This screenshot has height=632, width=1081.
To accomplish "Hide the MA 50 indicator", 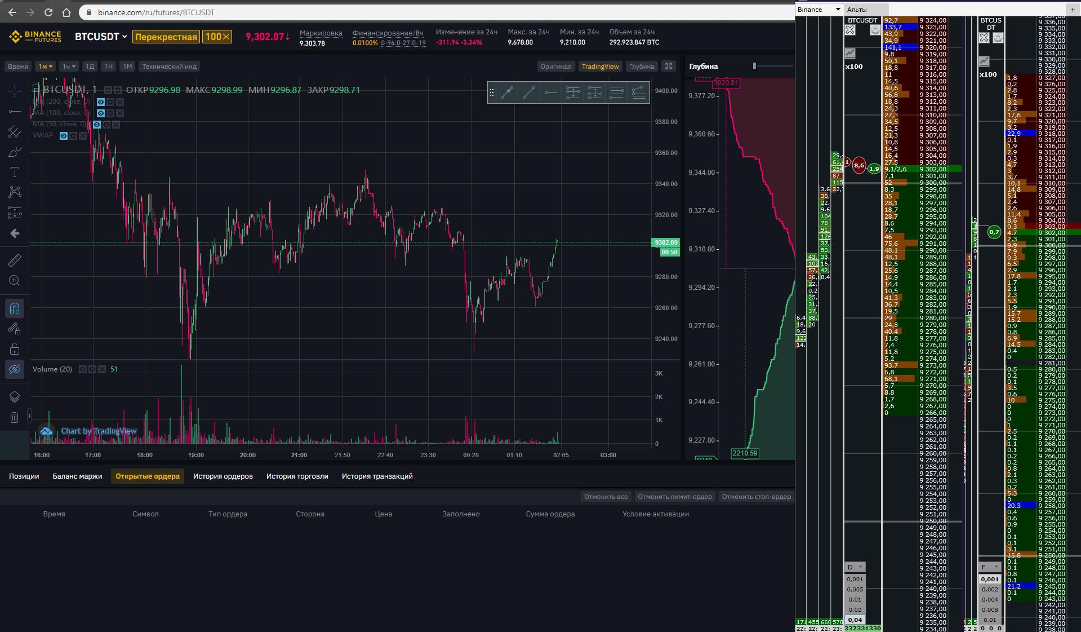I will tap(97, 125).
